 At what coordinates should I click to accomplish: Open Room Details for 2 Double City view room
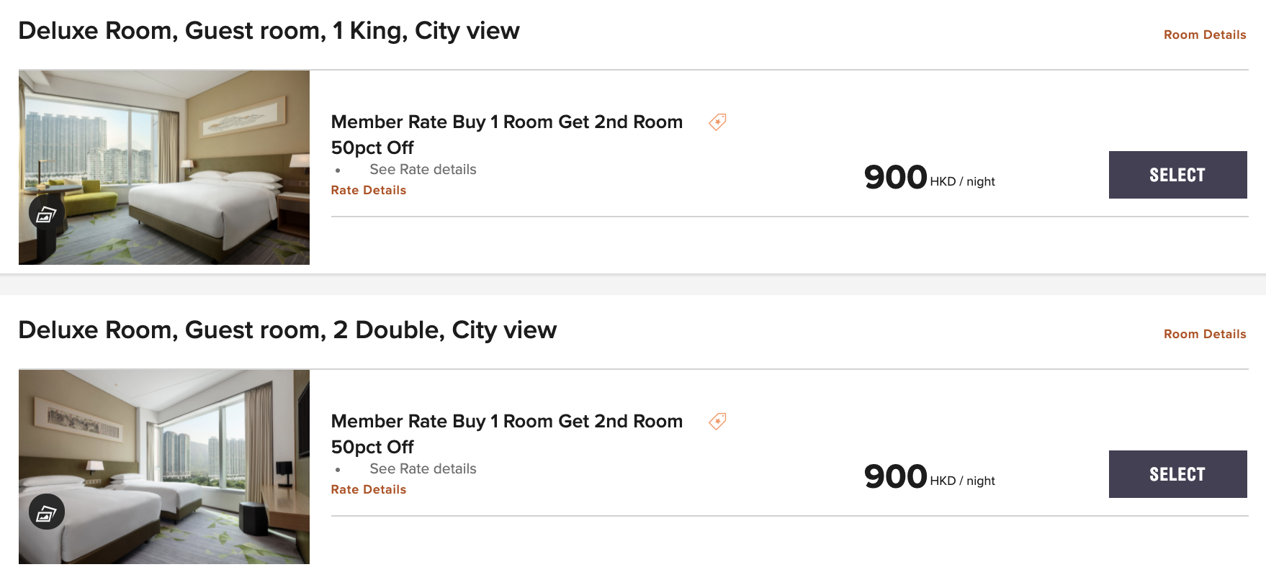[1205, 334]
